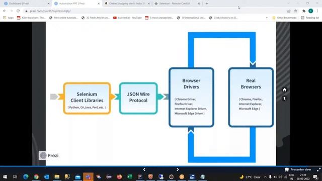Open the Reading list
This screenshot has width=322, height=181.
click(310, 18)
